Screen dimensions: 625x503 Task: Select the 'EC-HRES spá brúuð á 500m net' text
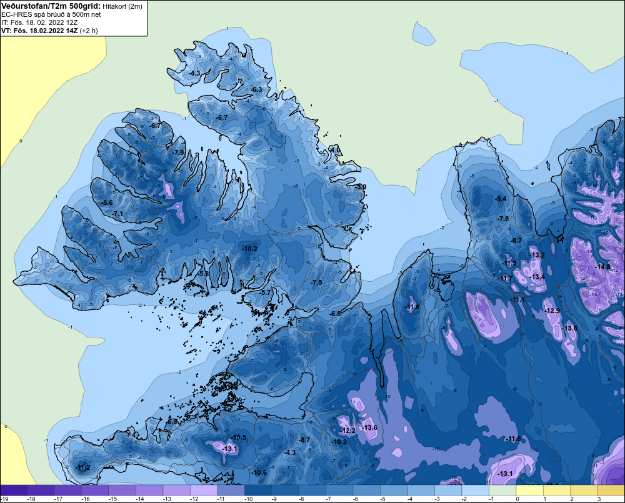51,14
